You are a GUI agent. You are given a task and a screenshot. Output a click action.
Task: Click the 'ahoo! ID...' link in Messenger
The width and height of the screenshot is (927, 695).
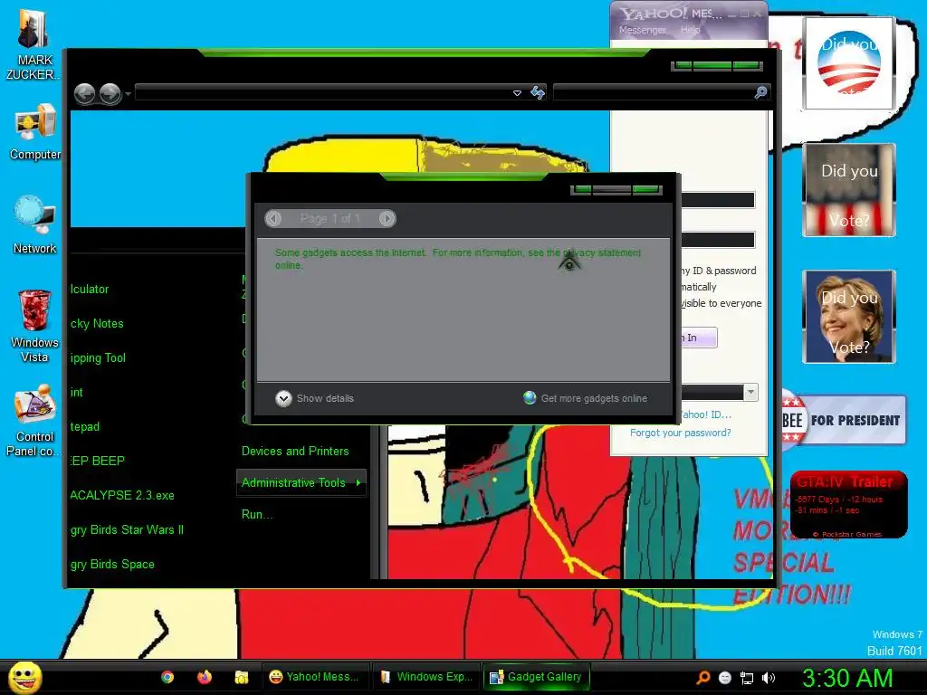click(706, 414)
